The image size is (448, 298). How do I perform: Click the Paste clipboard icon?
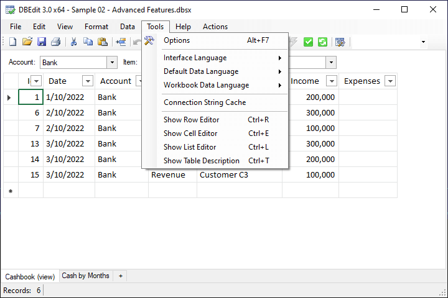pos(103,42)
